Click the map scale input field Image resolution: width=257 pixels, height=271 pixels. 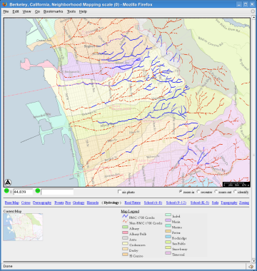tap(23, 192)
